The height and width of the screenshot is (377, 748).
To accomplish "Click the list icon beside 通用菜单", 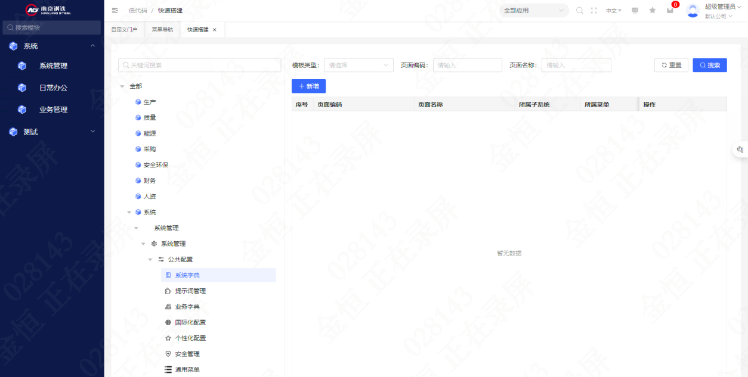I will [168, 369].
